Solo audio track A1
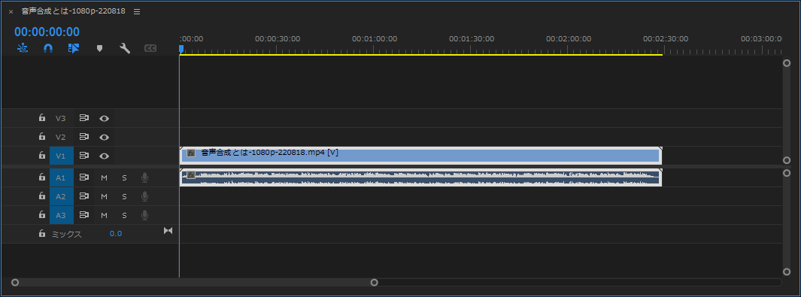Image resolution: width=801 pixels, height=297 pixels. [124, 177]
